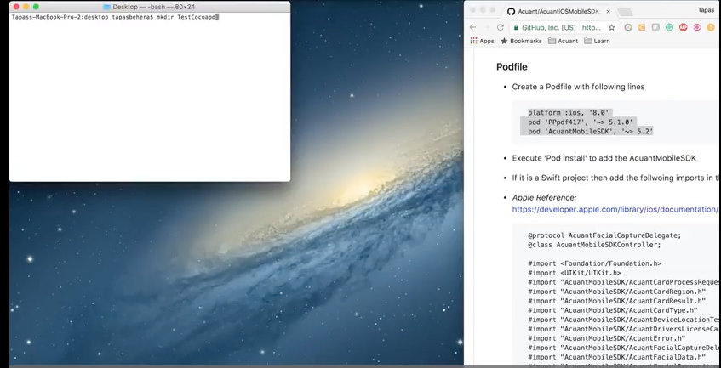Click '#import <UIKit/UIKit.h>' line
This screenshot has height=368, width=721.
tap(575, 273)
